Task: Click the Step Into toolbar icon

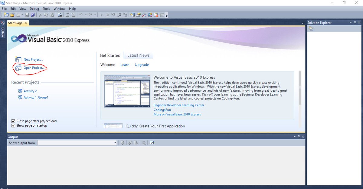Action: point(113,15)
